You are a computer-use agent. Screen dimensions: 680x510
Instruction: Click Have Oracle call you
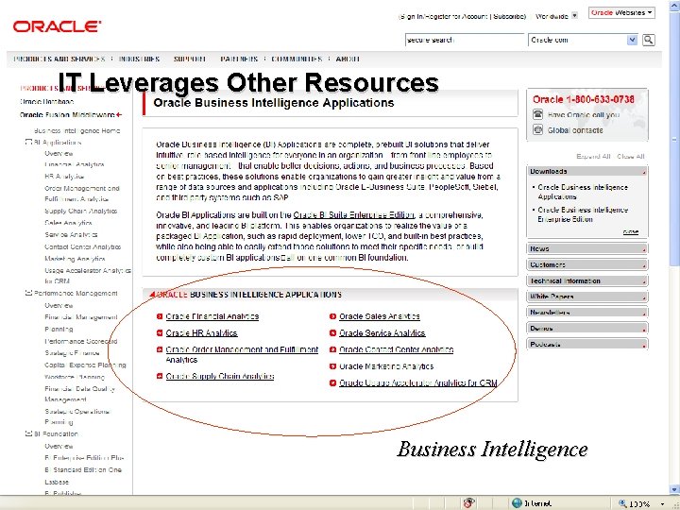coord(584,115)
